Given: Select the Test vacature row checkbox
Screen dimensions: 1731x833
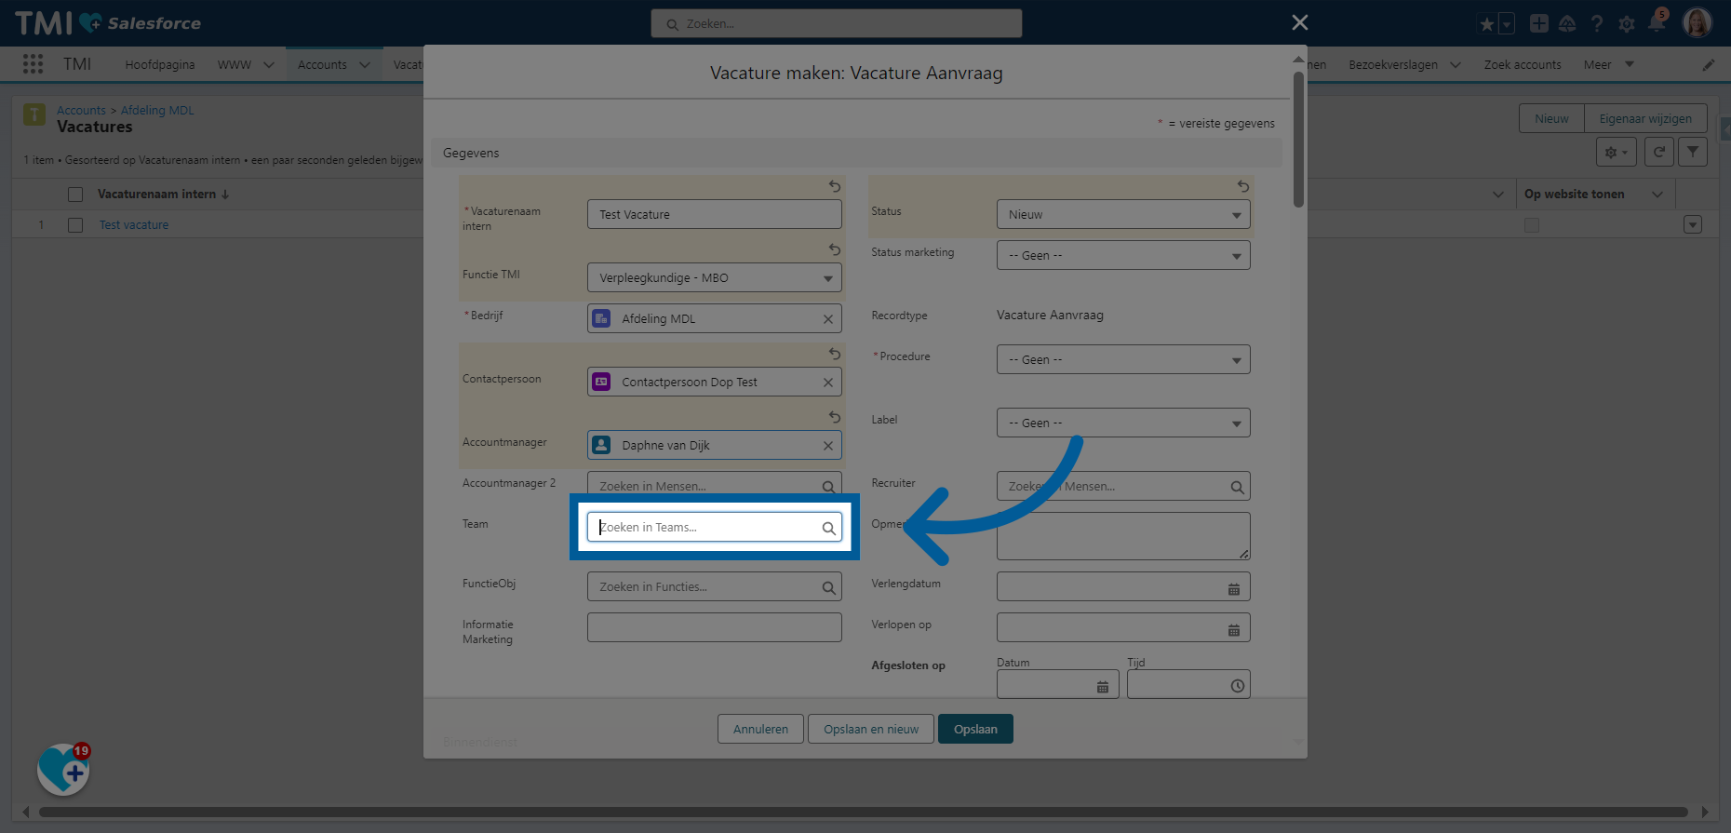Looking at the screenshot, I should click(75, 225).
